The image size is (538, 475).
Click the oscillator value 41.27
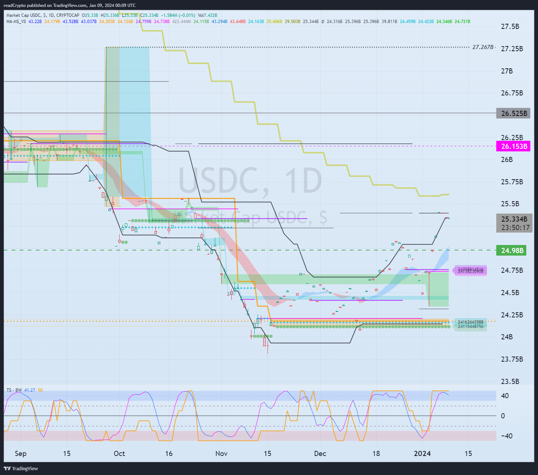[30, 390]
